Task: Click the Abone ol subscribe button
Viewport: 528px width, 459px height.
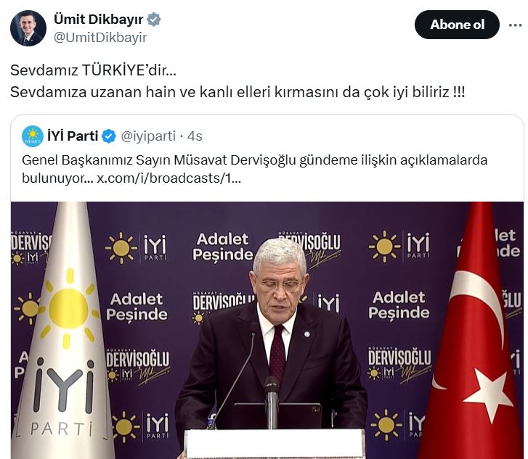Action: 457,25
